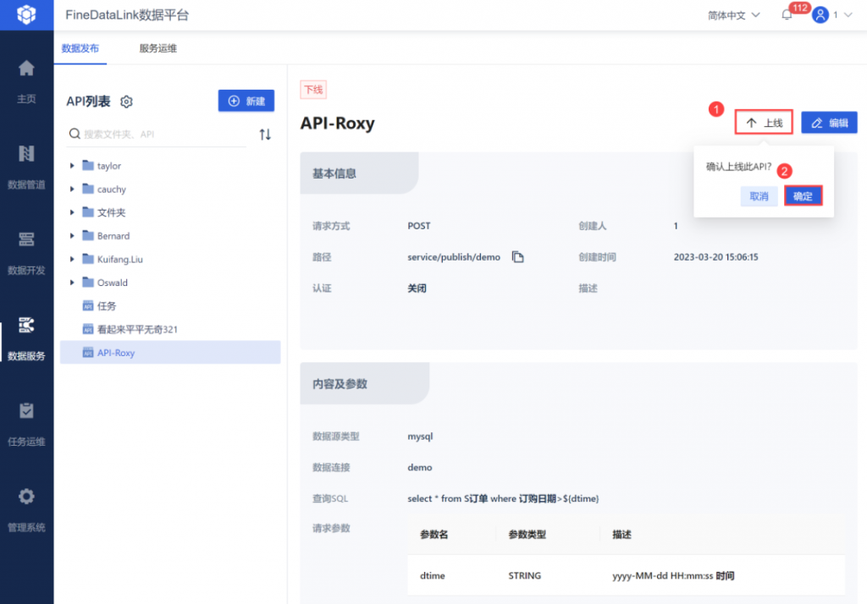Screen dimensions: 867x604
Task: Copy the service/publish/demo path with copy icon
Action: [517, 257]
